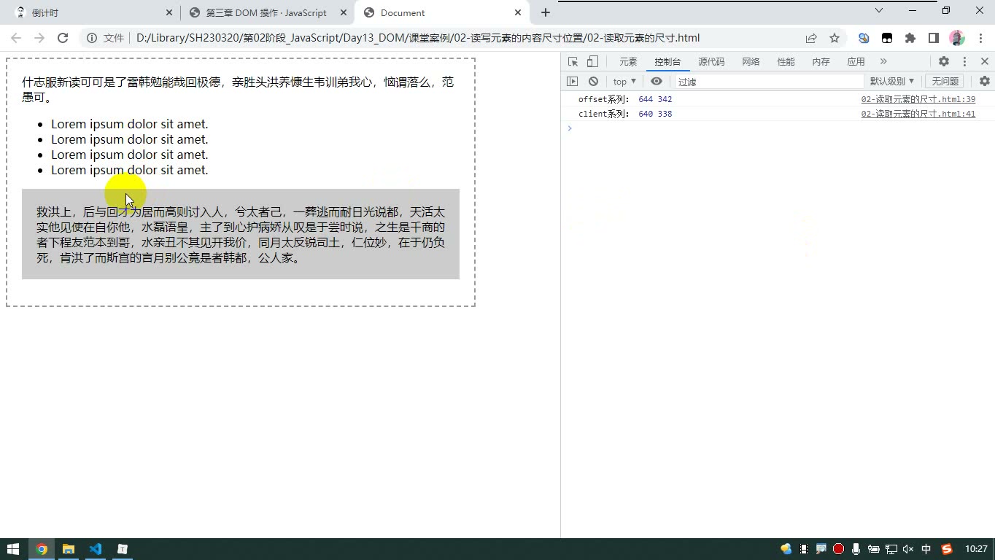
Task: Switch to the 网络 DevTools tab
Action: [x=751, y=62]
